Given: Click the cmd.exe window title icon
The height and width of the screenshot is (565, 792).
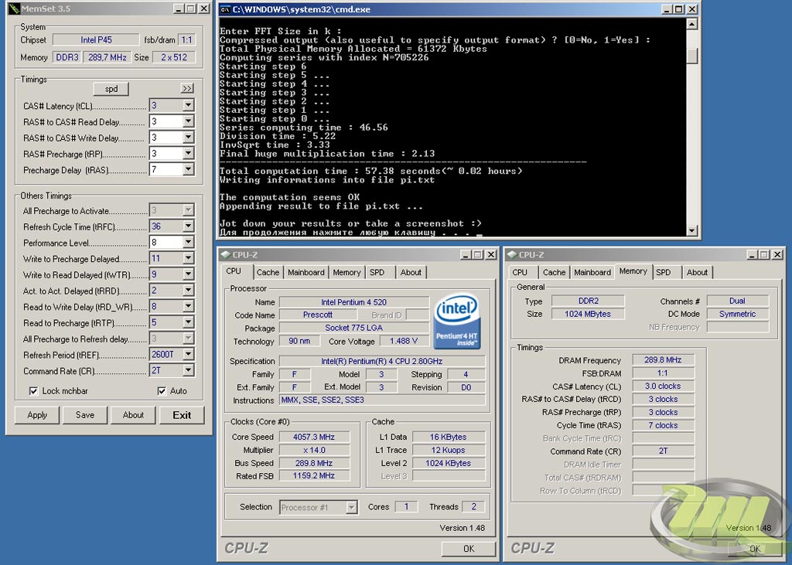Looking at the screenshot, I should click(x=225, y=9).
